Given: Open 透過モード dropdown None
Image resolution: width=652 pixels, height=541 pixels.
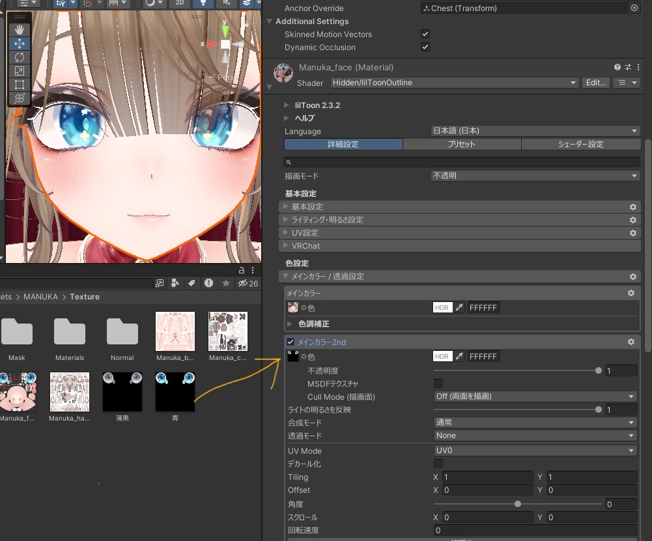Looking at the screenshot, I should [535, 436].
